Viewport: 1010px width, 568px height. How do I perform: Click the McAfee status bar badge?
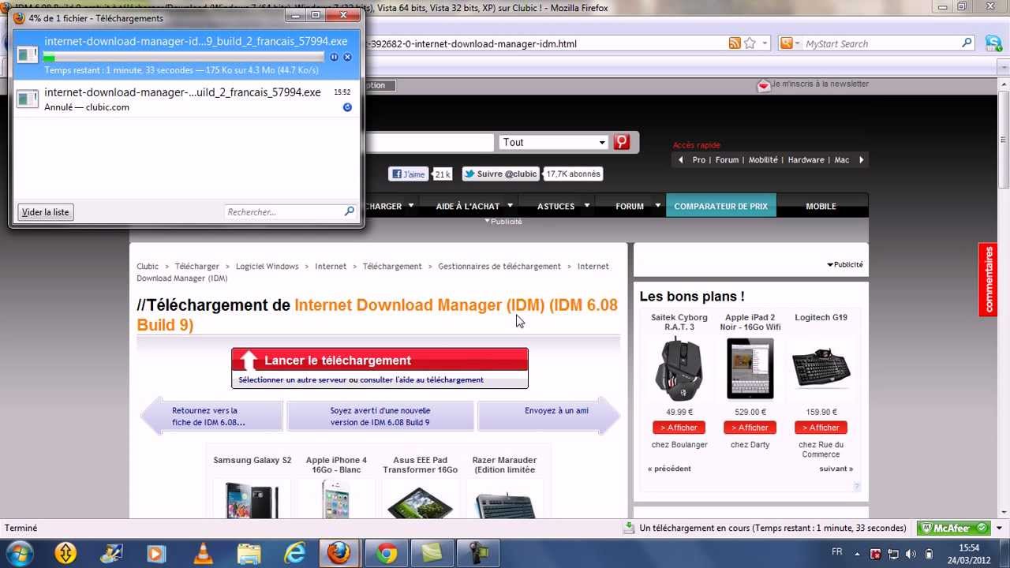tap(953, 528)
